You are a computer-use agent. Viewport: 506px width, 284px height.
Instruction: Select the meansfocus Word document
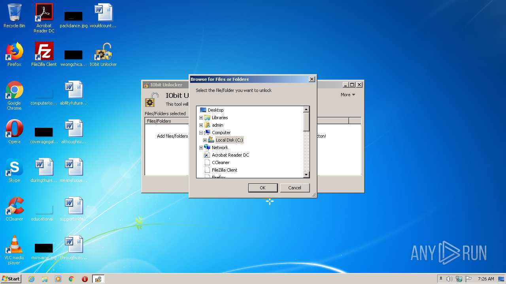point(74,170)
